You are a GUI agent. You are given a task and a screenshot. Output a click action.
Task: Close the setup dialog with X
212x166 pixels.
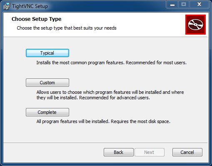[x=199, y=5]
